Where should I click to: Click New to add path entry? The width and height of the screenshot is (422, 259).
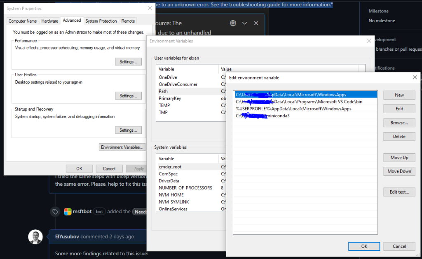399,95
